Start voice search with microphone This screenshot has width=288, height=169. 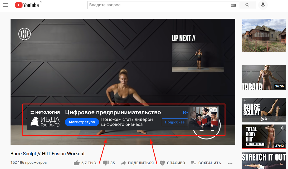263,5
